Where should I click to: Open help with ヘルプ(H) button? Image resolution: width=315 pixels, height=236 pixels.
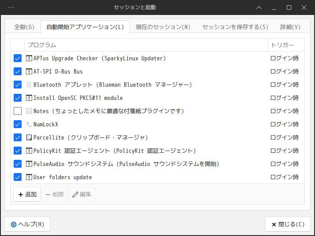click(27, 224)
